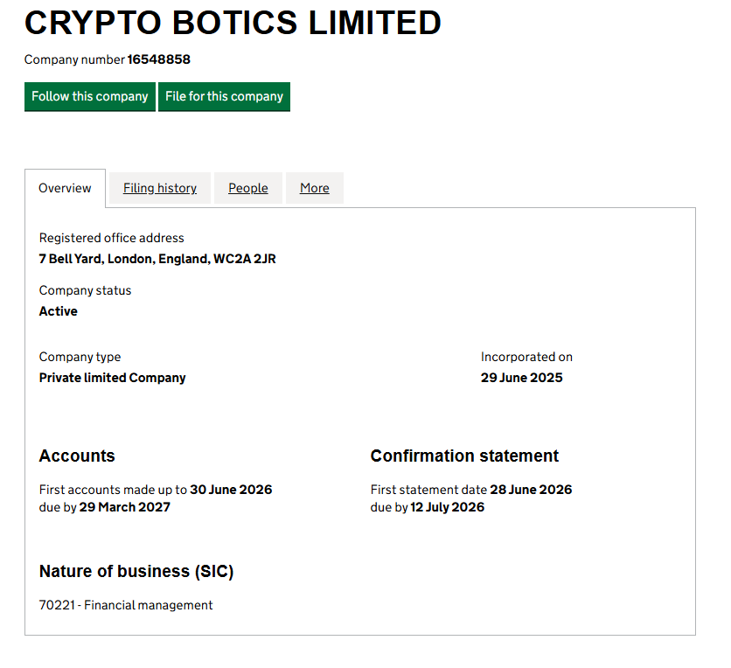This screenshot has height=668, width=731.
Task: Click the Follow this company button
Action: (89, 96)
